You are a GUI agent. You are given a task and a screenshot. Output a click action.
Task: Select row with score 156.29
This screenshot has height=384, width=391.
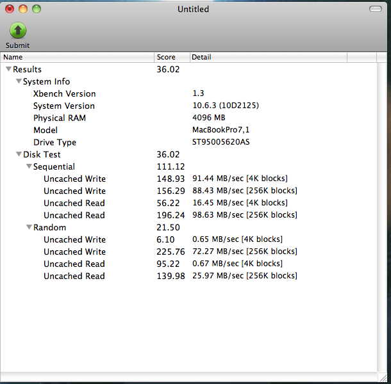(188, 191)
